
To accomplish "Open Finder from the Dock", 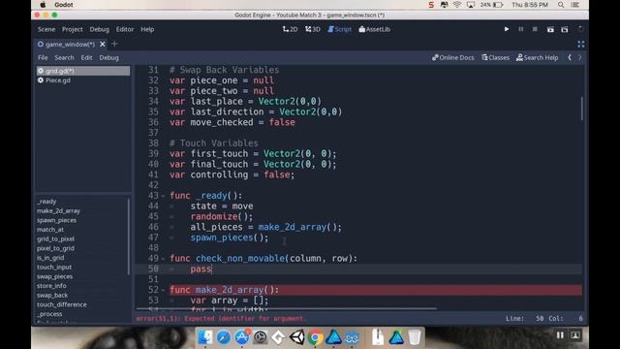I will (x=205, y=337).
